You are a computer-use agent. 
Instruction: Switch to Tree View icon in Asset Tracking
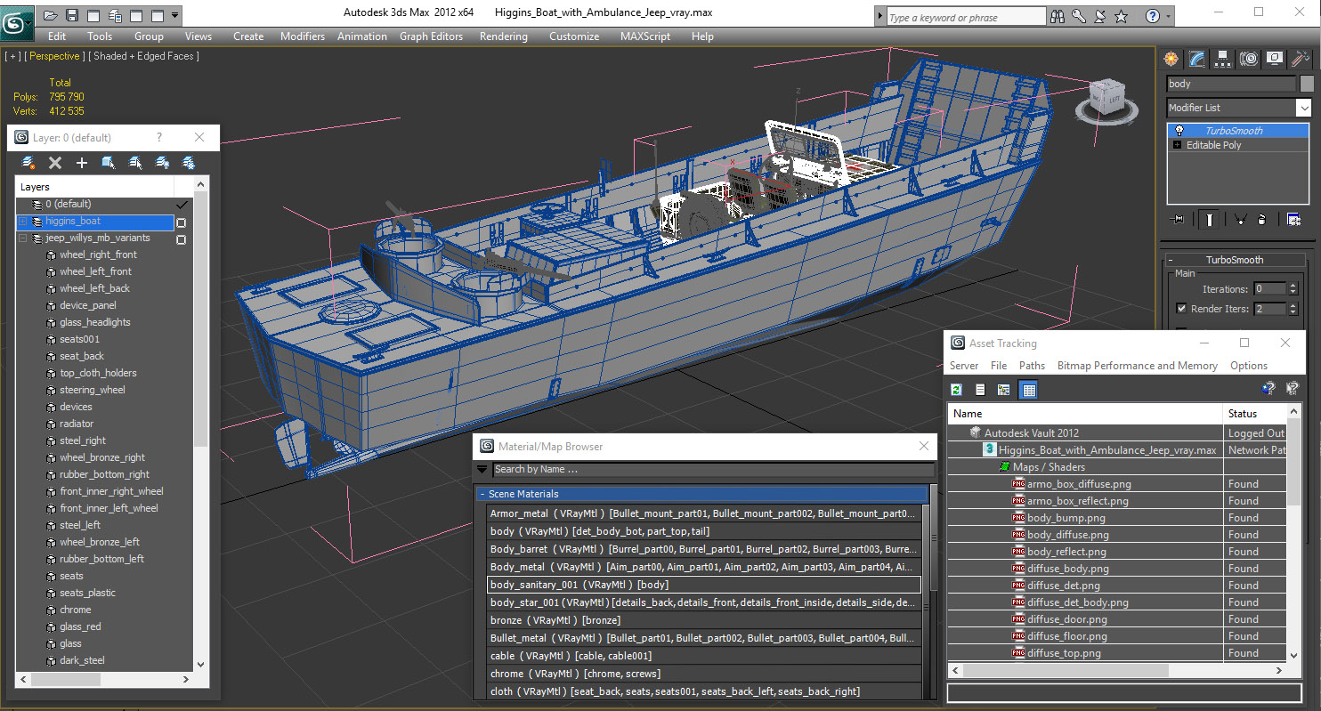pyautogui.click(x=1004, y=390)
